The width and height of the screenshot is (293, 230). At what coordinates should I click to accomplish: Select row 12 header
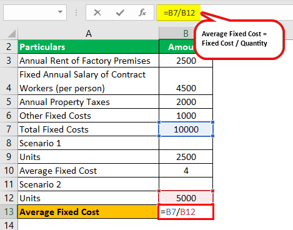pos(9,198)
